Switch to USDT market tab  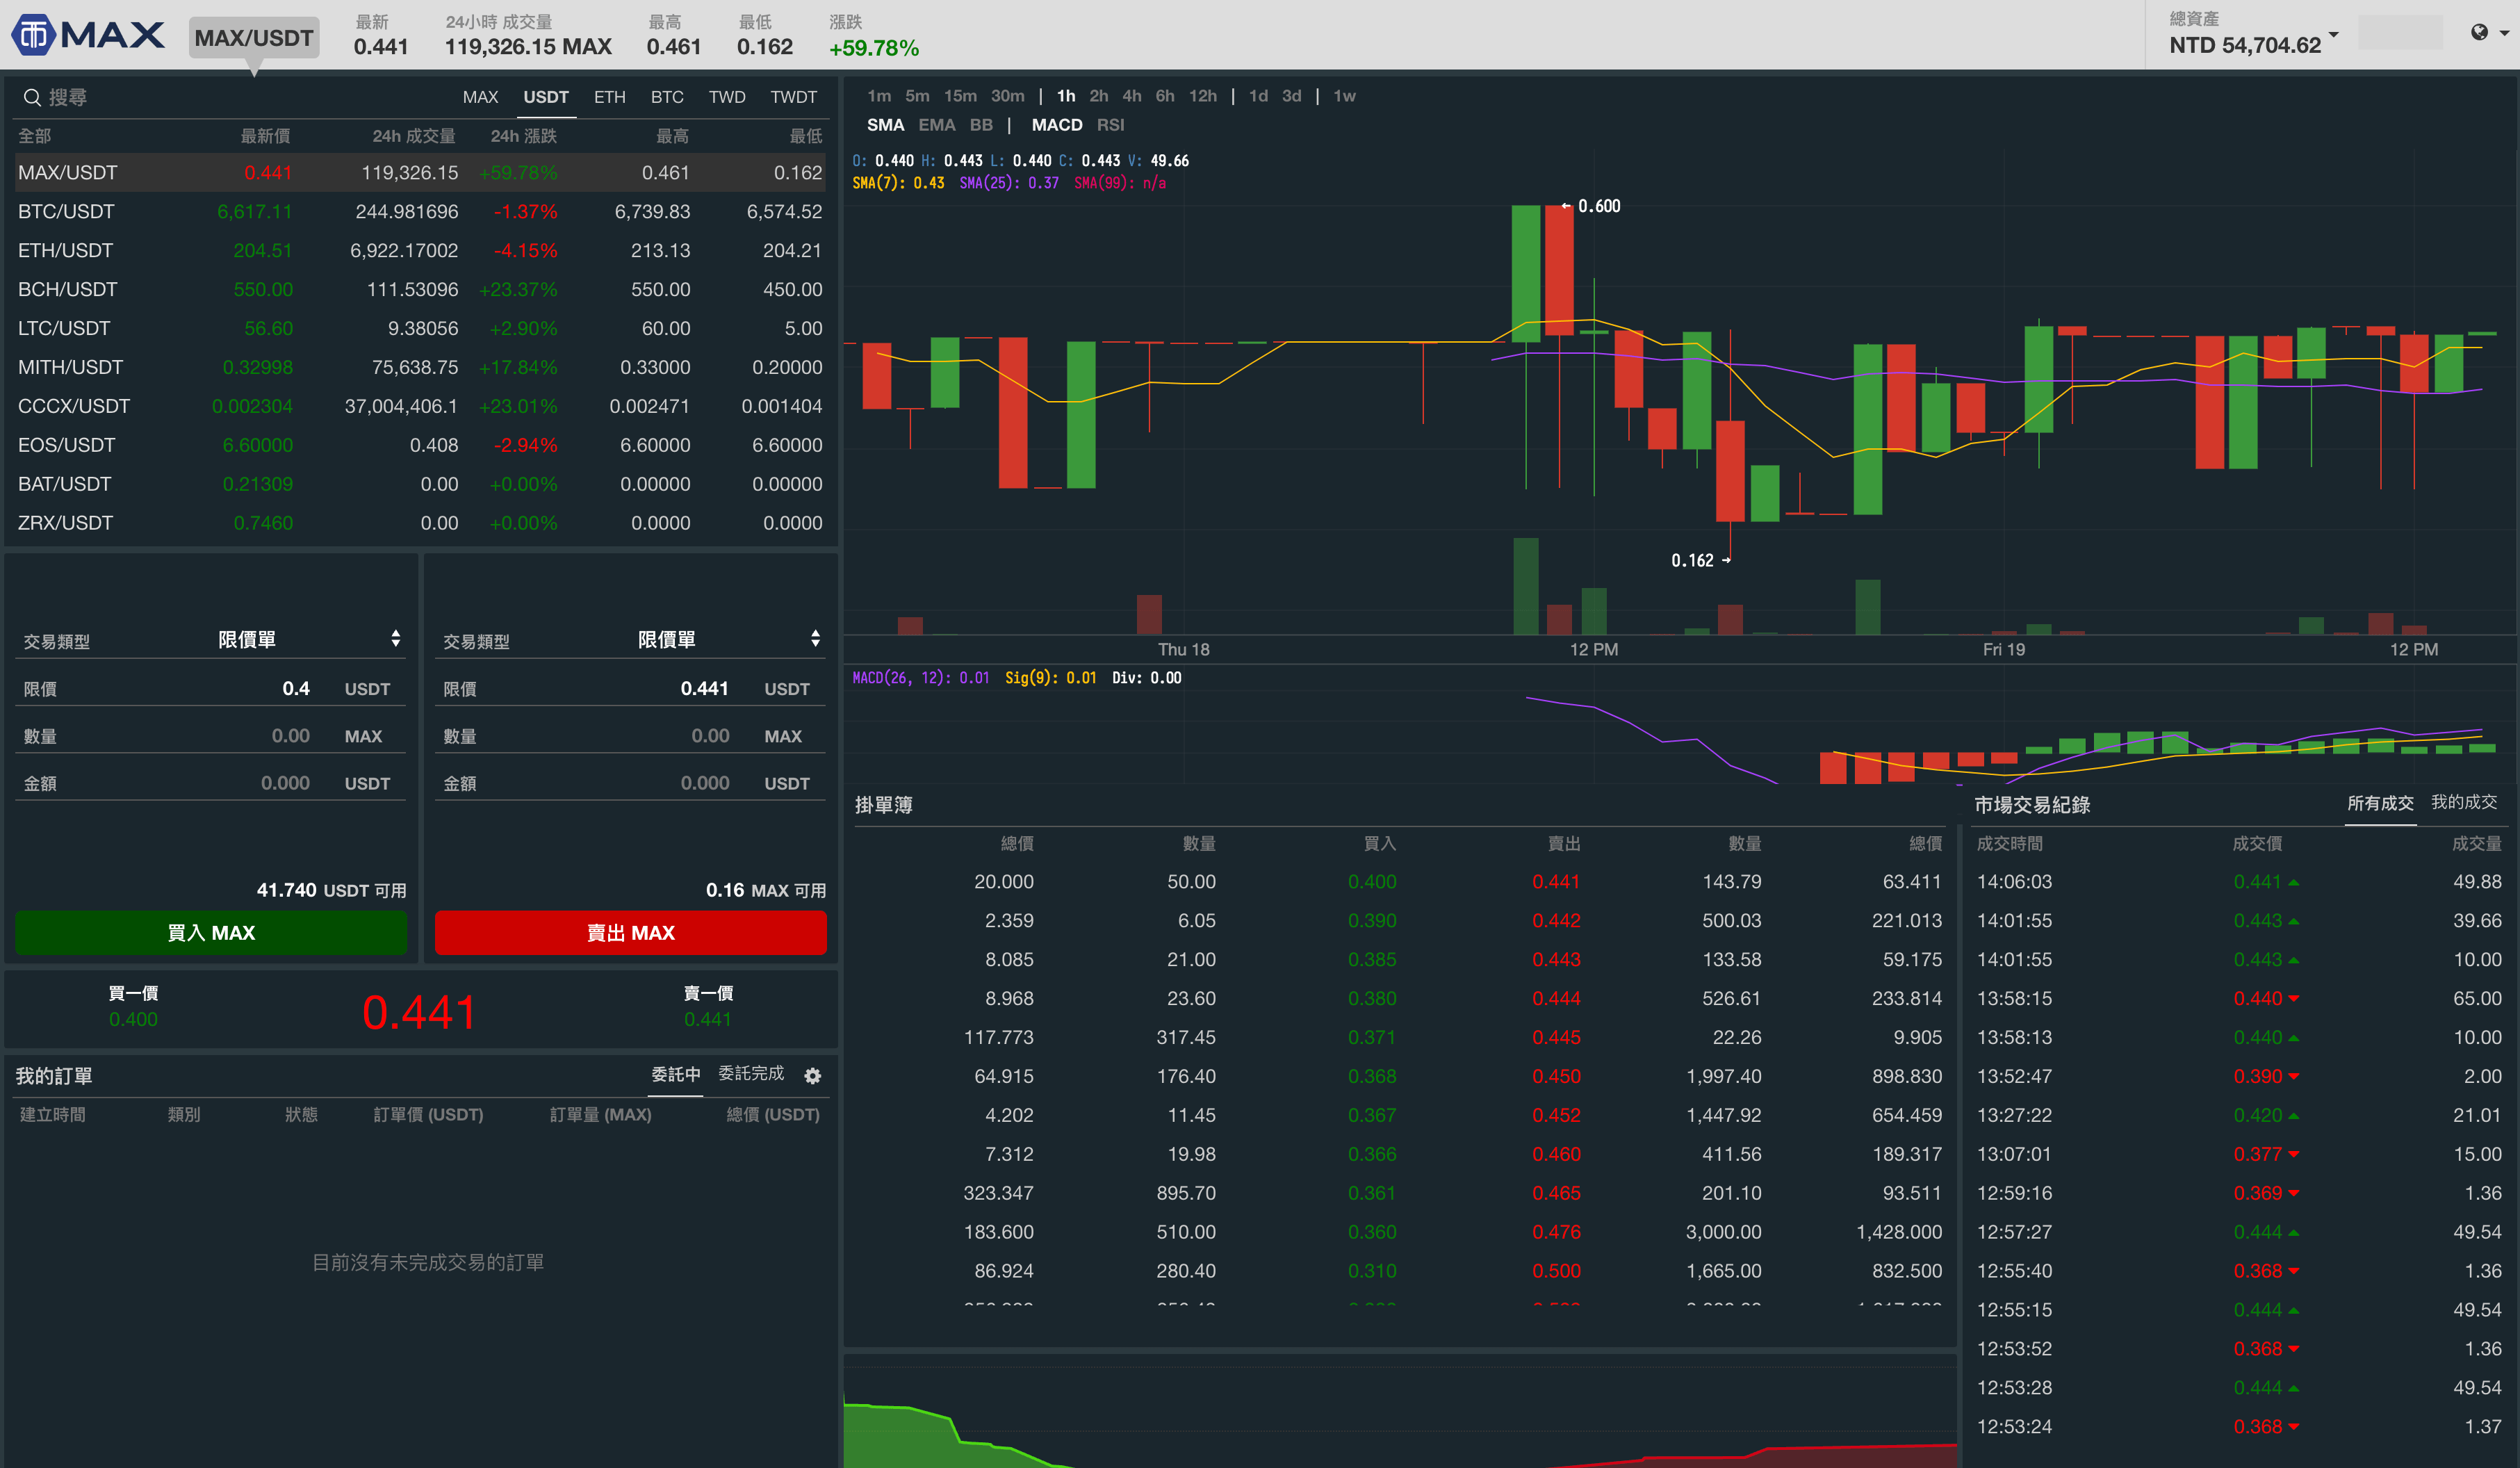(546, 97)
